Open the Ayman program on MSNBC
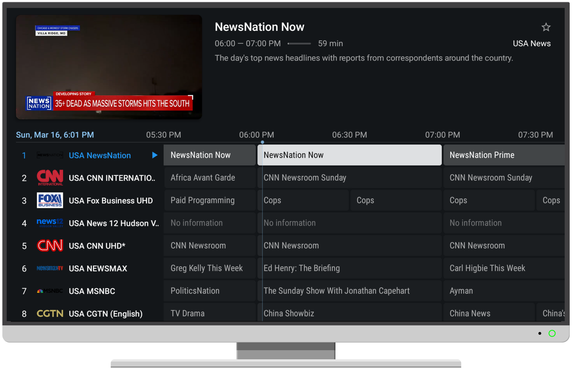This screenshot has width=572, height=368. pos(504,291)
